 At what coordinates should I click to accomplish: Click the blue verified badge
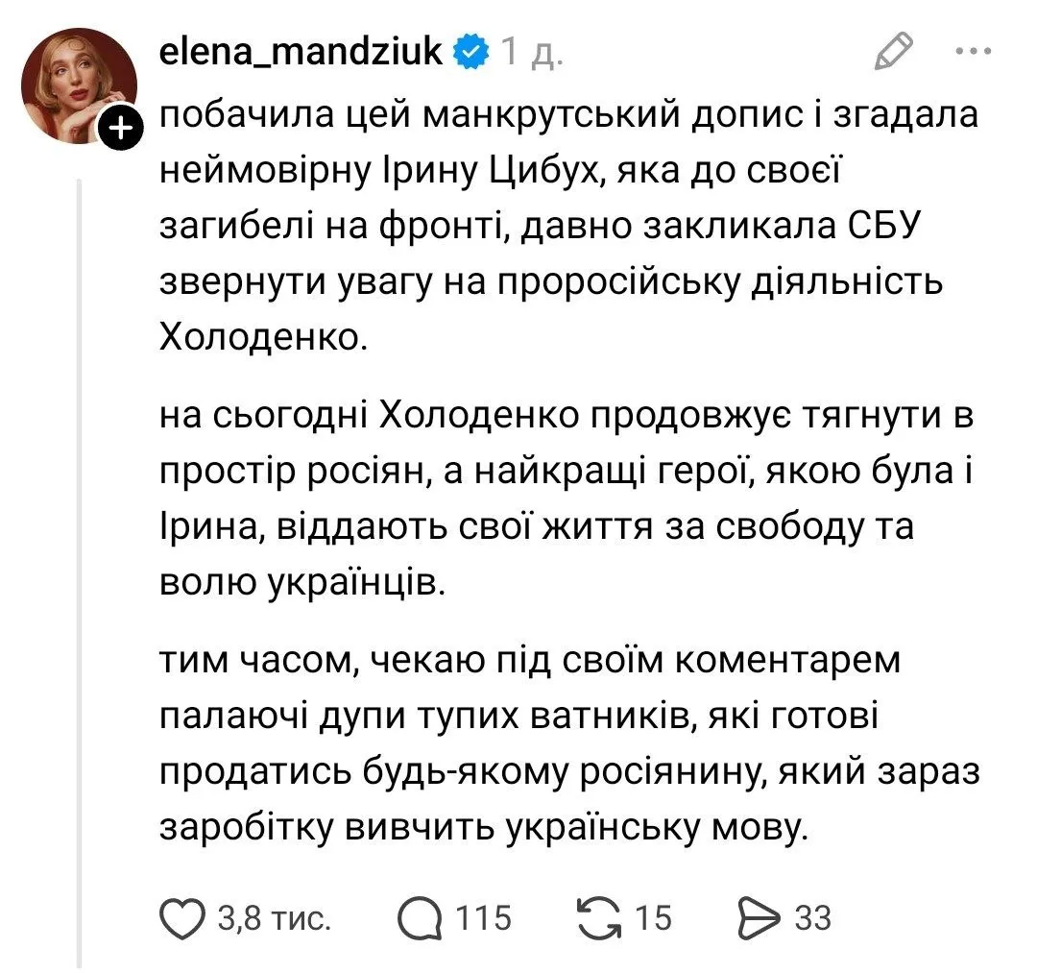(470, 52)
